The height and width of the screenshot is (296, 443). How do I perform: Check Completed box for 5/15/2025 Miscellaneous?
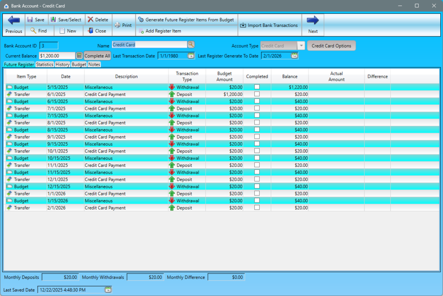point(257,87)
